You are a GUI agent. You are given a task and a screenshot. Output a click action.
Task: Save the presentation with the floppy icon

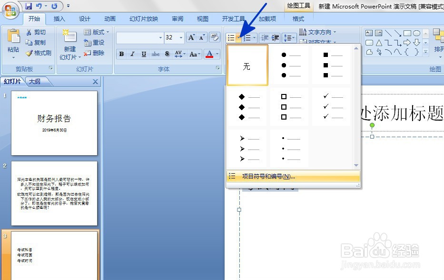[29, 6]
